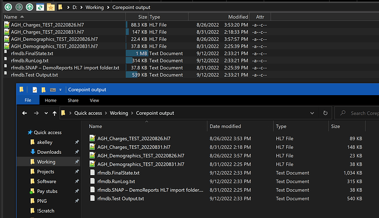
Task: Click the folder icon before D: in top breadcrumb
Action: 60,7
